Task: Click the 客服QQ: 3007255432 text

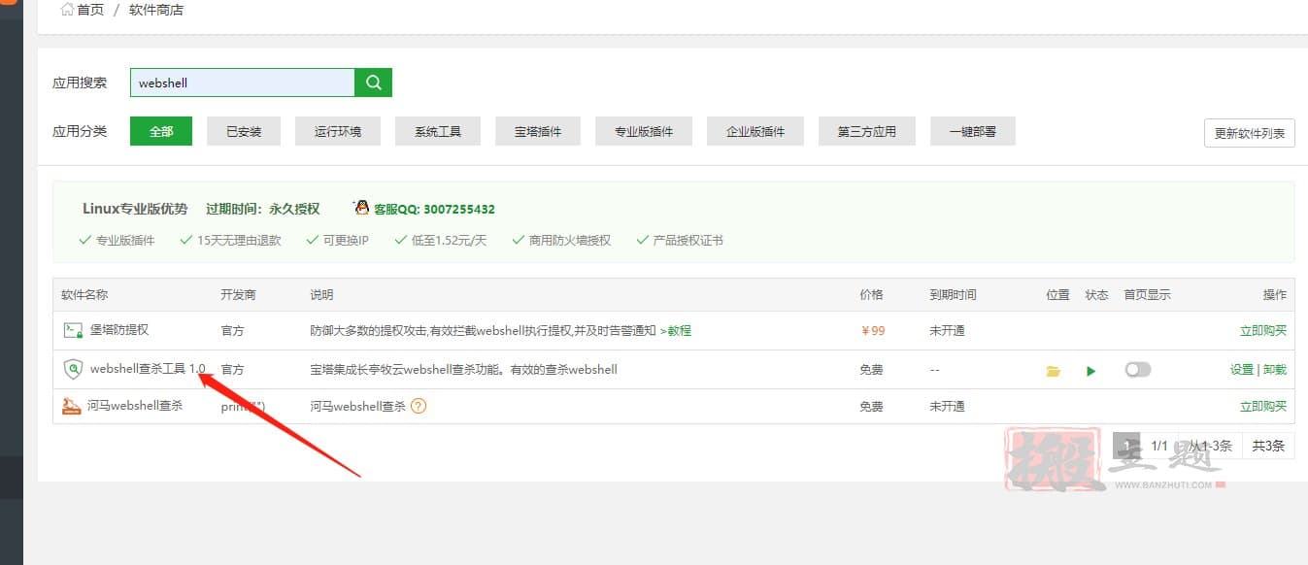Action: click(434, 209)
